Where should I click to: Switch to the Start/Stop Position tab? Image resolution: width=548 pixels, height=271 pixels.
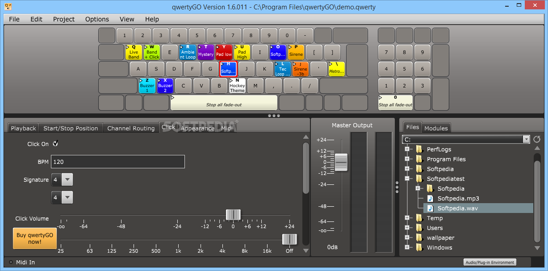71,128
